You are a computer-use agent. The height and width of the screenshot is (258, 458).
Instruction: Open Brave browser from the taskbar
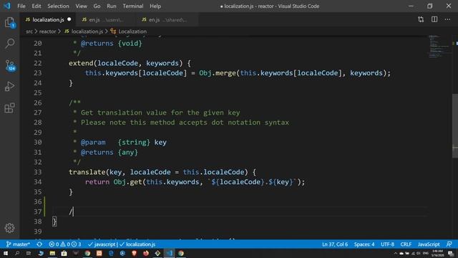[x=135, y=253]
